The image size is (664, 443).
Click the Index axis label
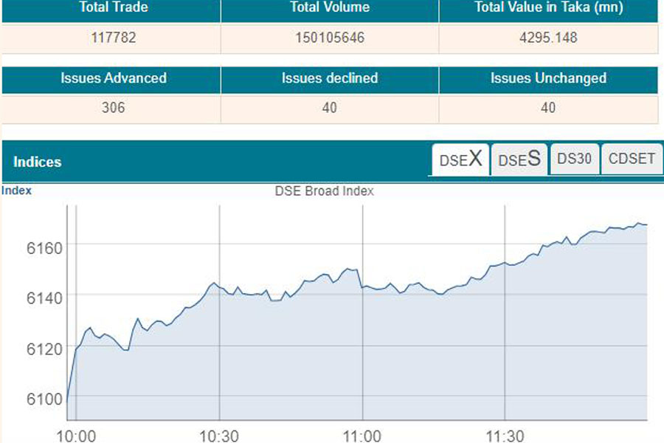pyautogui.click(x=16, y=190)
